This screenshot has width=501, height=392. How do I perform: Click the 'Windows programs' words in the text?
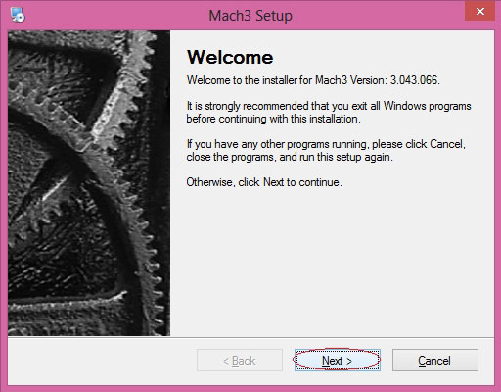coord(427,106)
